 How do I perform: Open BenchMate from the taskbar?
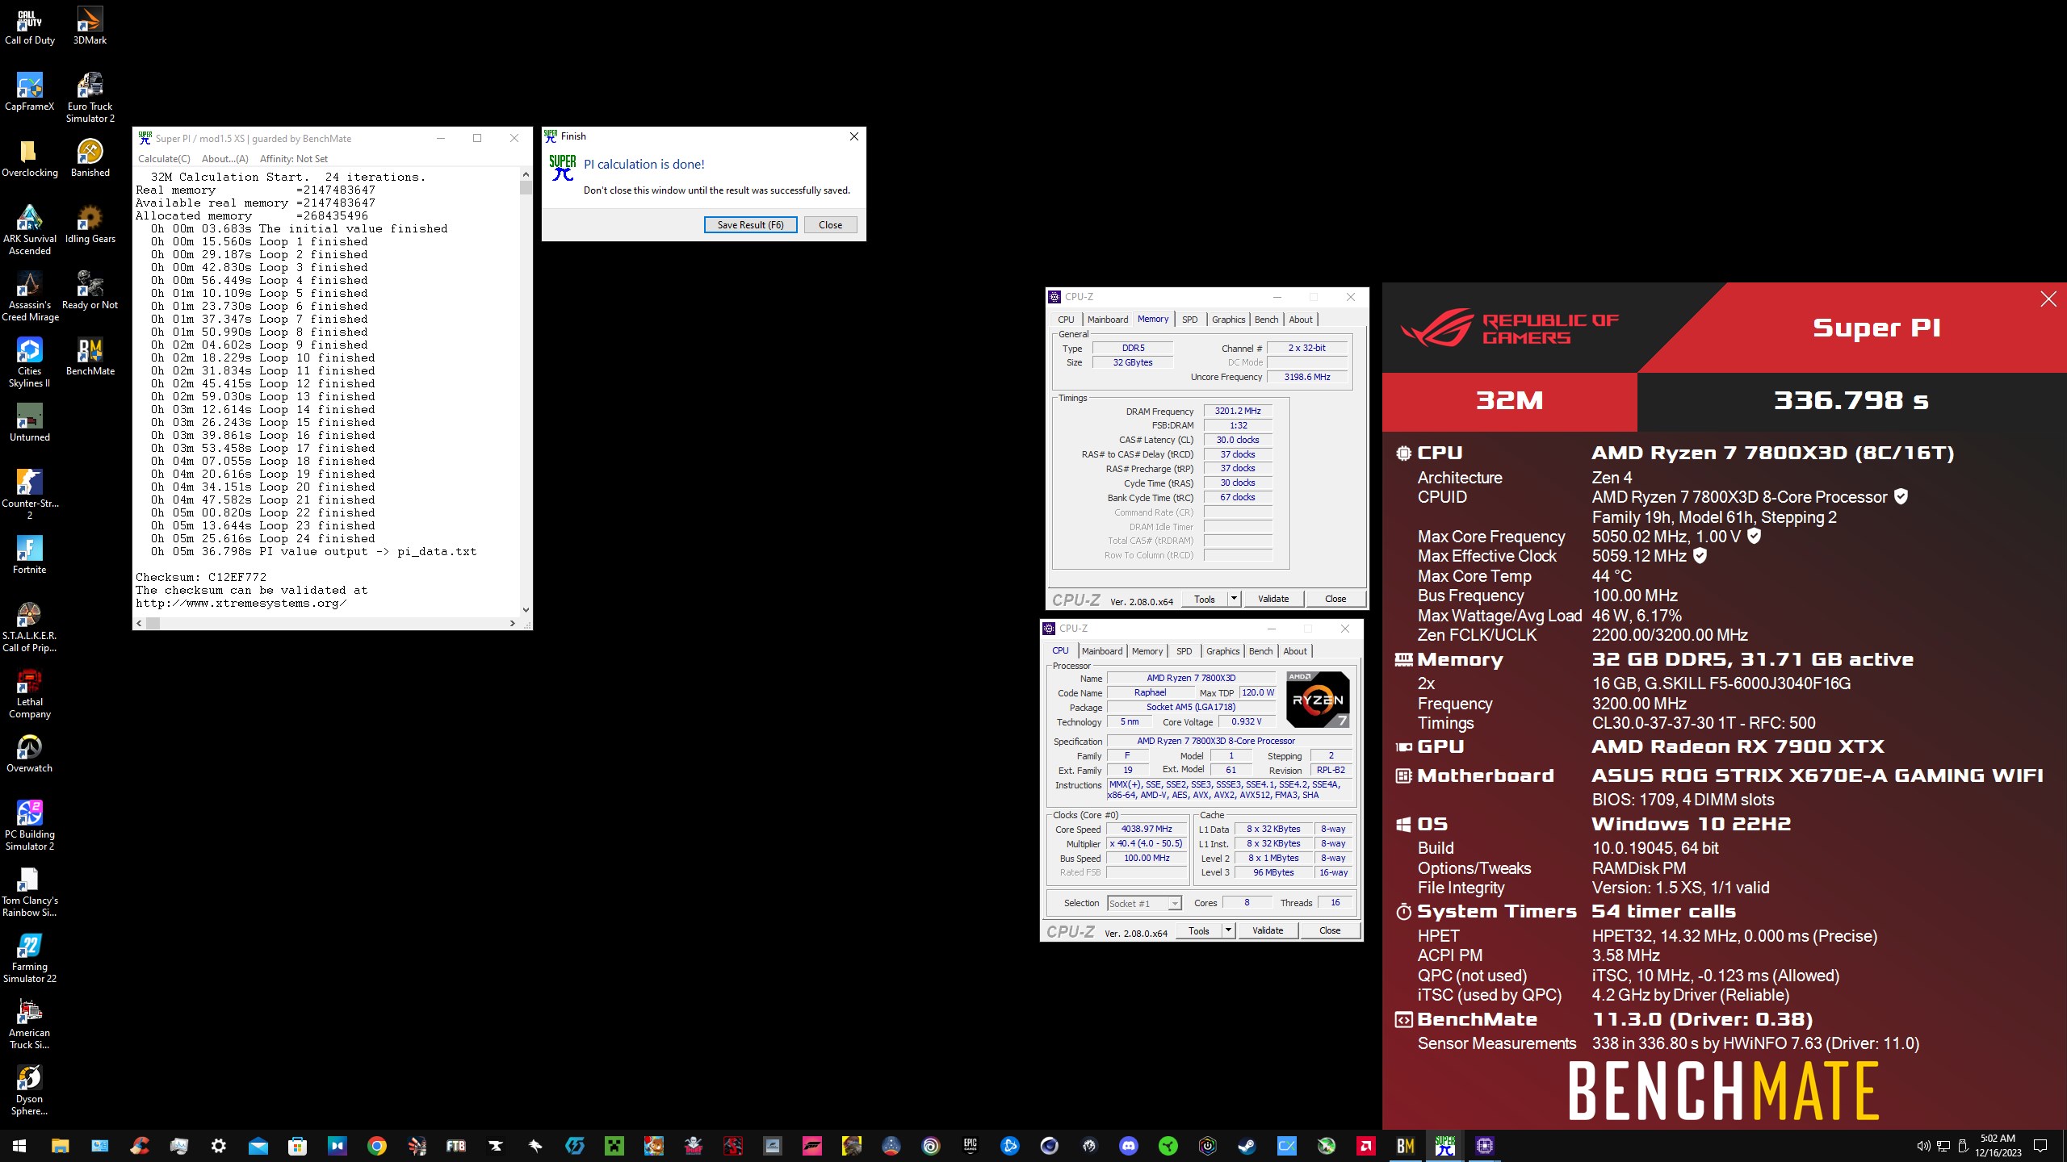(x=1405, y=1146)
